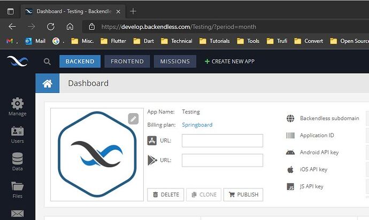Focus the Google Play URL input field

(x=222, y=160)
